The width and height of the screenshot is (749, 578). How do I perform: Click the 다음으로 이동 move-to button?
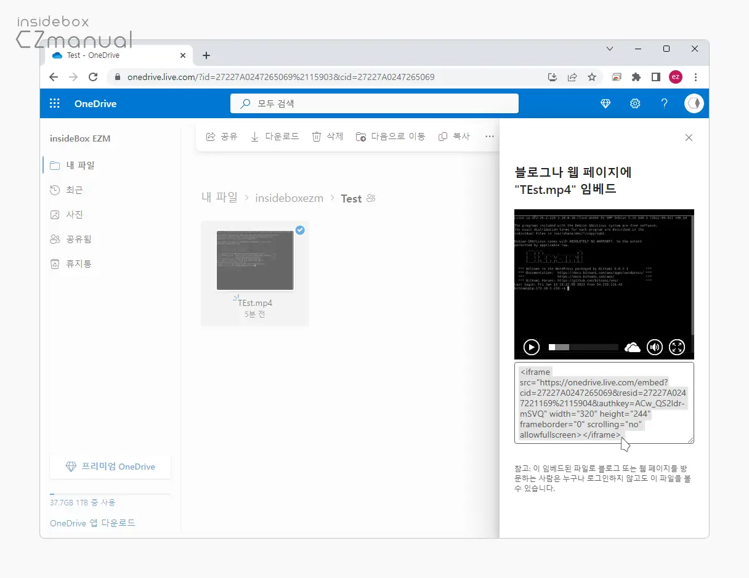click(391, 137)
